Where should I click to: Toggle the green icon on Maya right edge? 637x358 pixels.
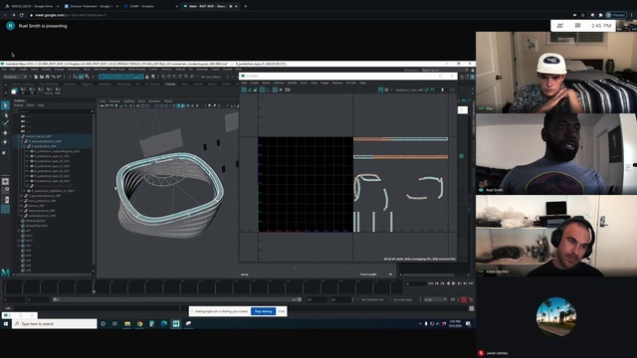(462, 156)
